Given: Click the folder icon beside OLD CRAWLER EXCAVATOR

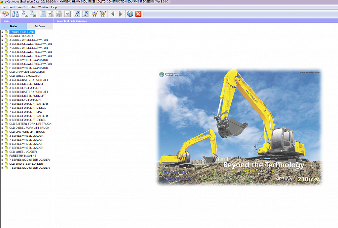Looking at the screenshot, I should (7, 72).
